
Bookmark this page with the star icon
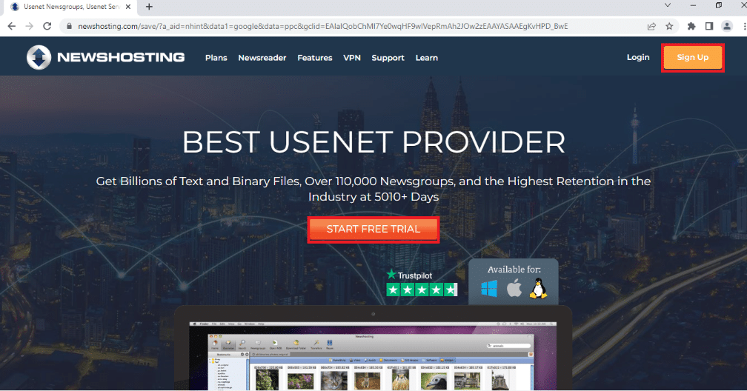pyautogui.click(x=669, y=26)
